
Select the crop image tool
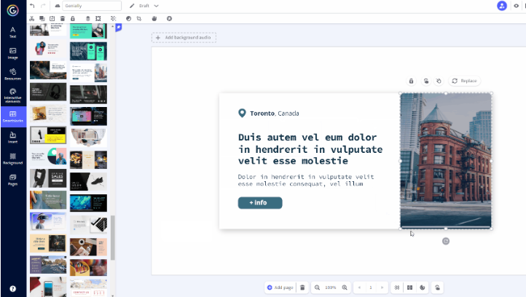pos(139,18)
